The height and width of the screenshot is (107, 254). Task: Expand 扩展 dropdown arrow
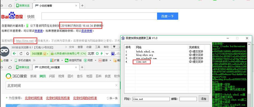coord(61,60)
